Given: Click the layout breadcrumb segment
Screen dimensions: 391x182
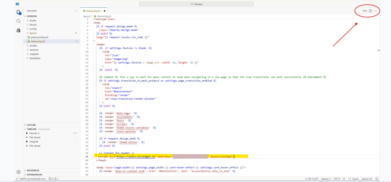Looking at the screenshot, I should click(x=86, y=16).
